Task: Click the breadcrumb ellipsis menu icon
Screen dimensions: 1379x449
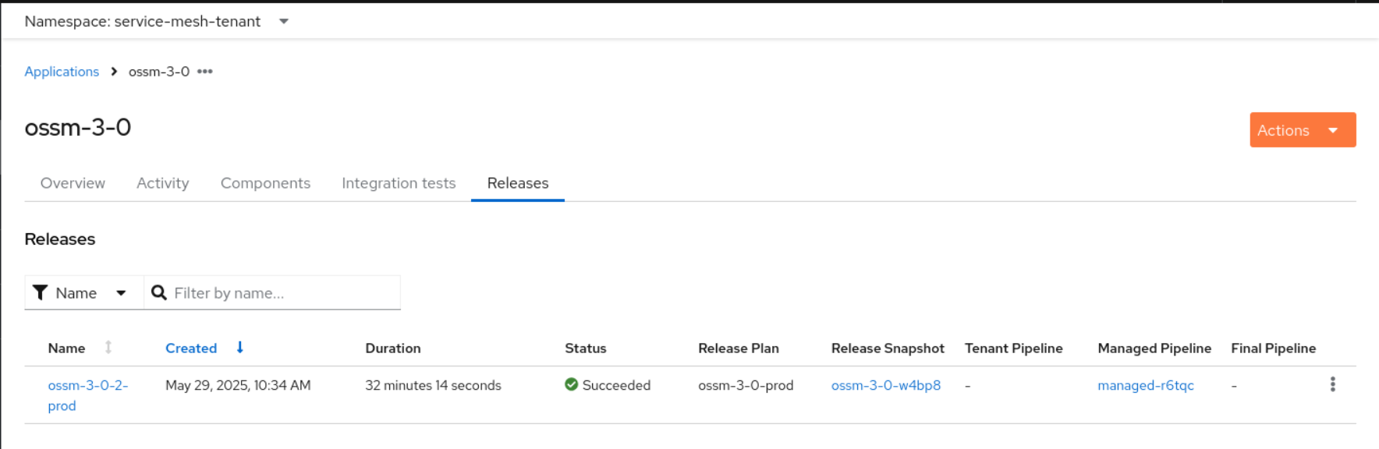Action: [x=204, y=72]
